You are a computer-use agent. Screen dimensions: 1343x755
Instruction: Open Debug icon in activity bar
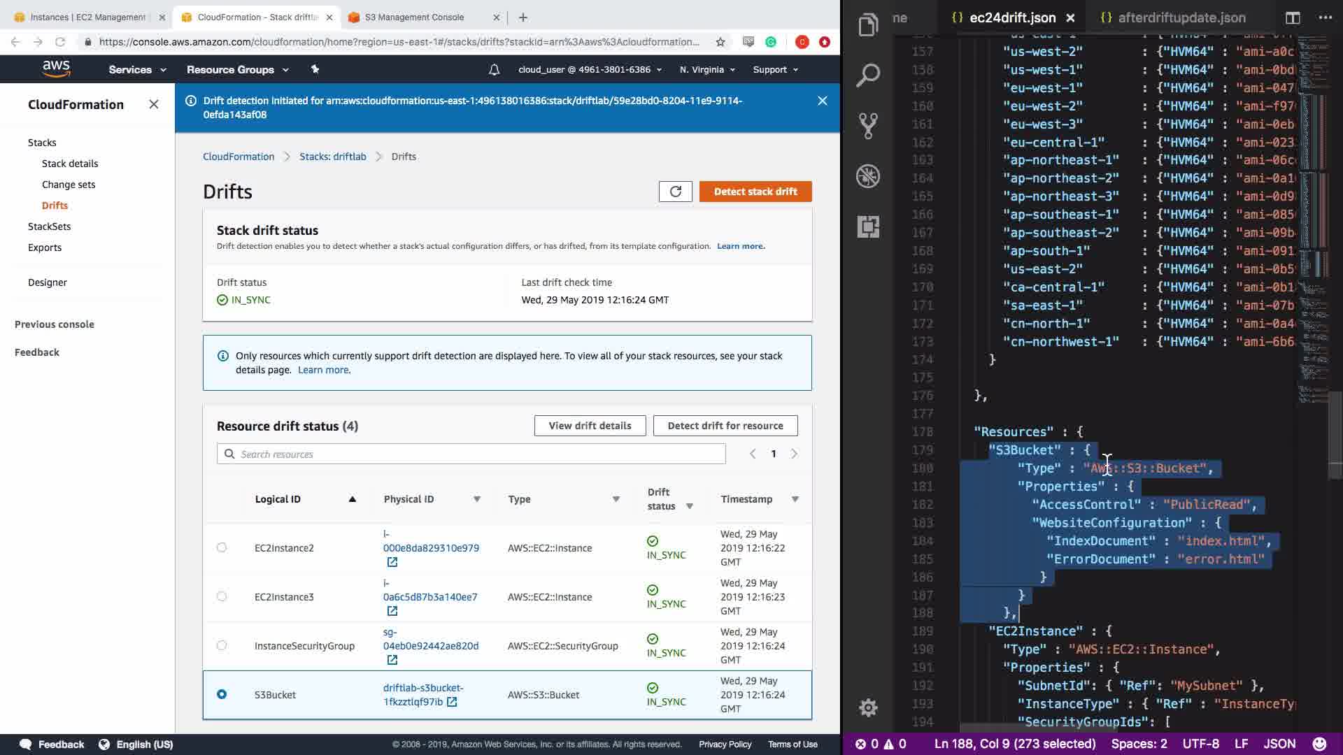tap(868, 176)
